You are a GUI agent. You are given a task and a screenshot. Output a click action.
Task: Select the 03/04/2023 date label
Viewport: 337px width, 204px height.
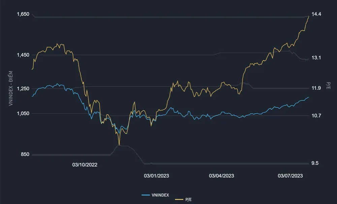coord(221,176)
